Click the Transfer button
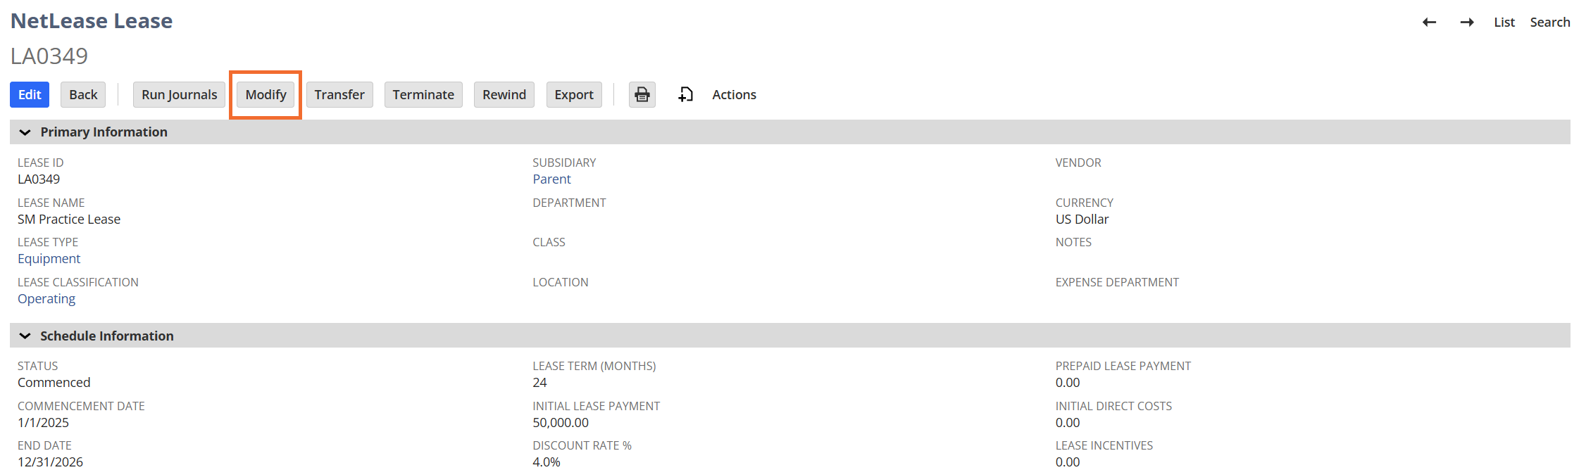1586x470 pixels. (x=339, y=94)
